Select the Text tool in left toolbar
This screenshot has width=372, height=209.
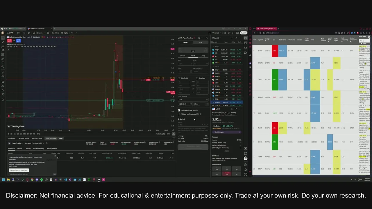pyautogui.click(x=3, y=63)
